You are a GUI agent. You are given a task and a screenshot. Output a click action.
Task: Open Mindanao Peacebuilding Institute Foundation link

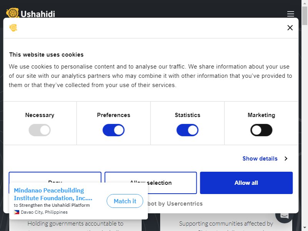tap(53, 194)
